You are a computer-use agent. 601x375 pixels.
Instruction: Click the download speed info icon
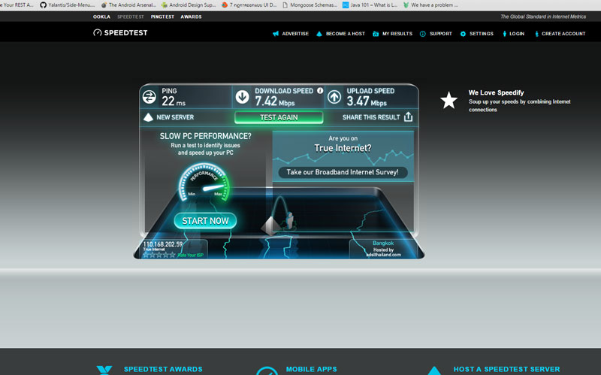click(x=320, y=90)
